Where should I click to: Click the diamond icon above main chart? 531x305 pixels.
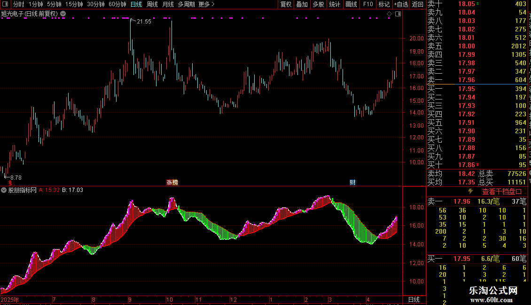pos(389,14)
